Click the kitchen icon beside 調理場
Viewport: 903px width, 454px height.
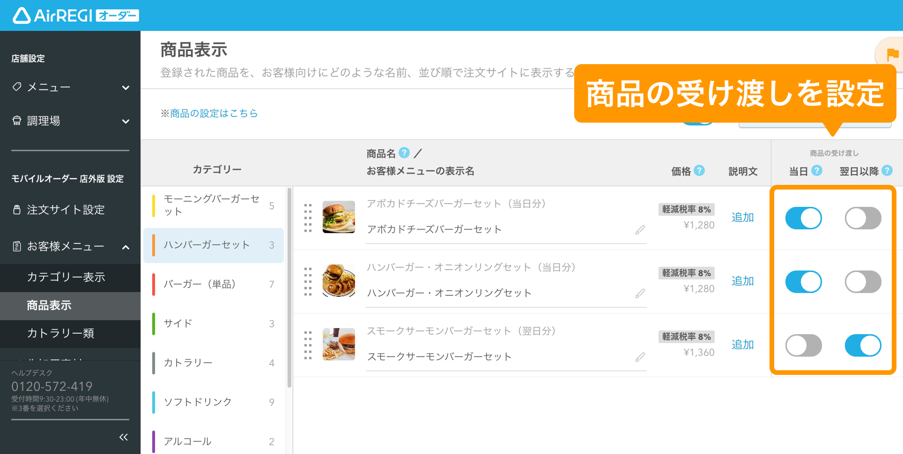click(17, 121)
